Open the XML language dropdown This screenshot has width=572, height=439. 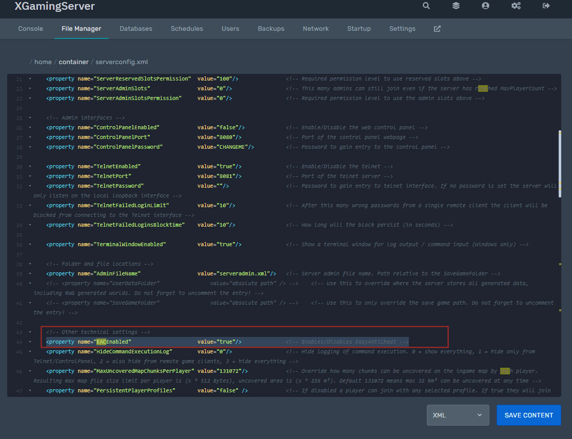458,415
